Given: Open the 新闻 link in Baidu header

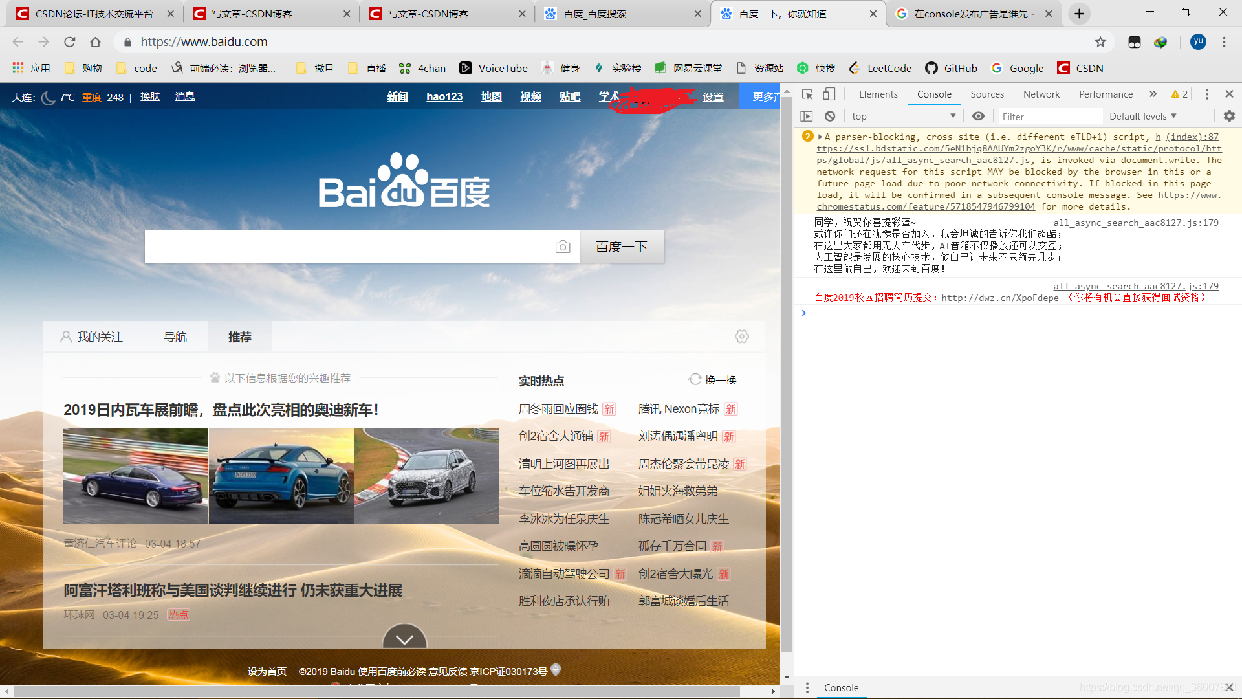Looking at the screenshot, I should (397, 96).
